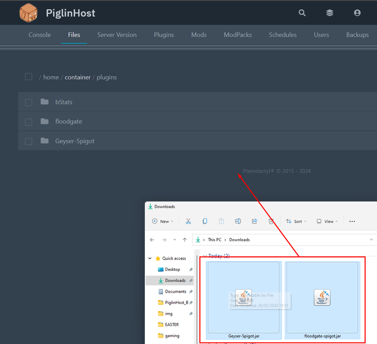This screenshot has width=377, height=344.
Task: Click the Share icon in Explorer toolbar
Action: click(x=254, y=221)
